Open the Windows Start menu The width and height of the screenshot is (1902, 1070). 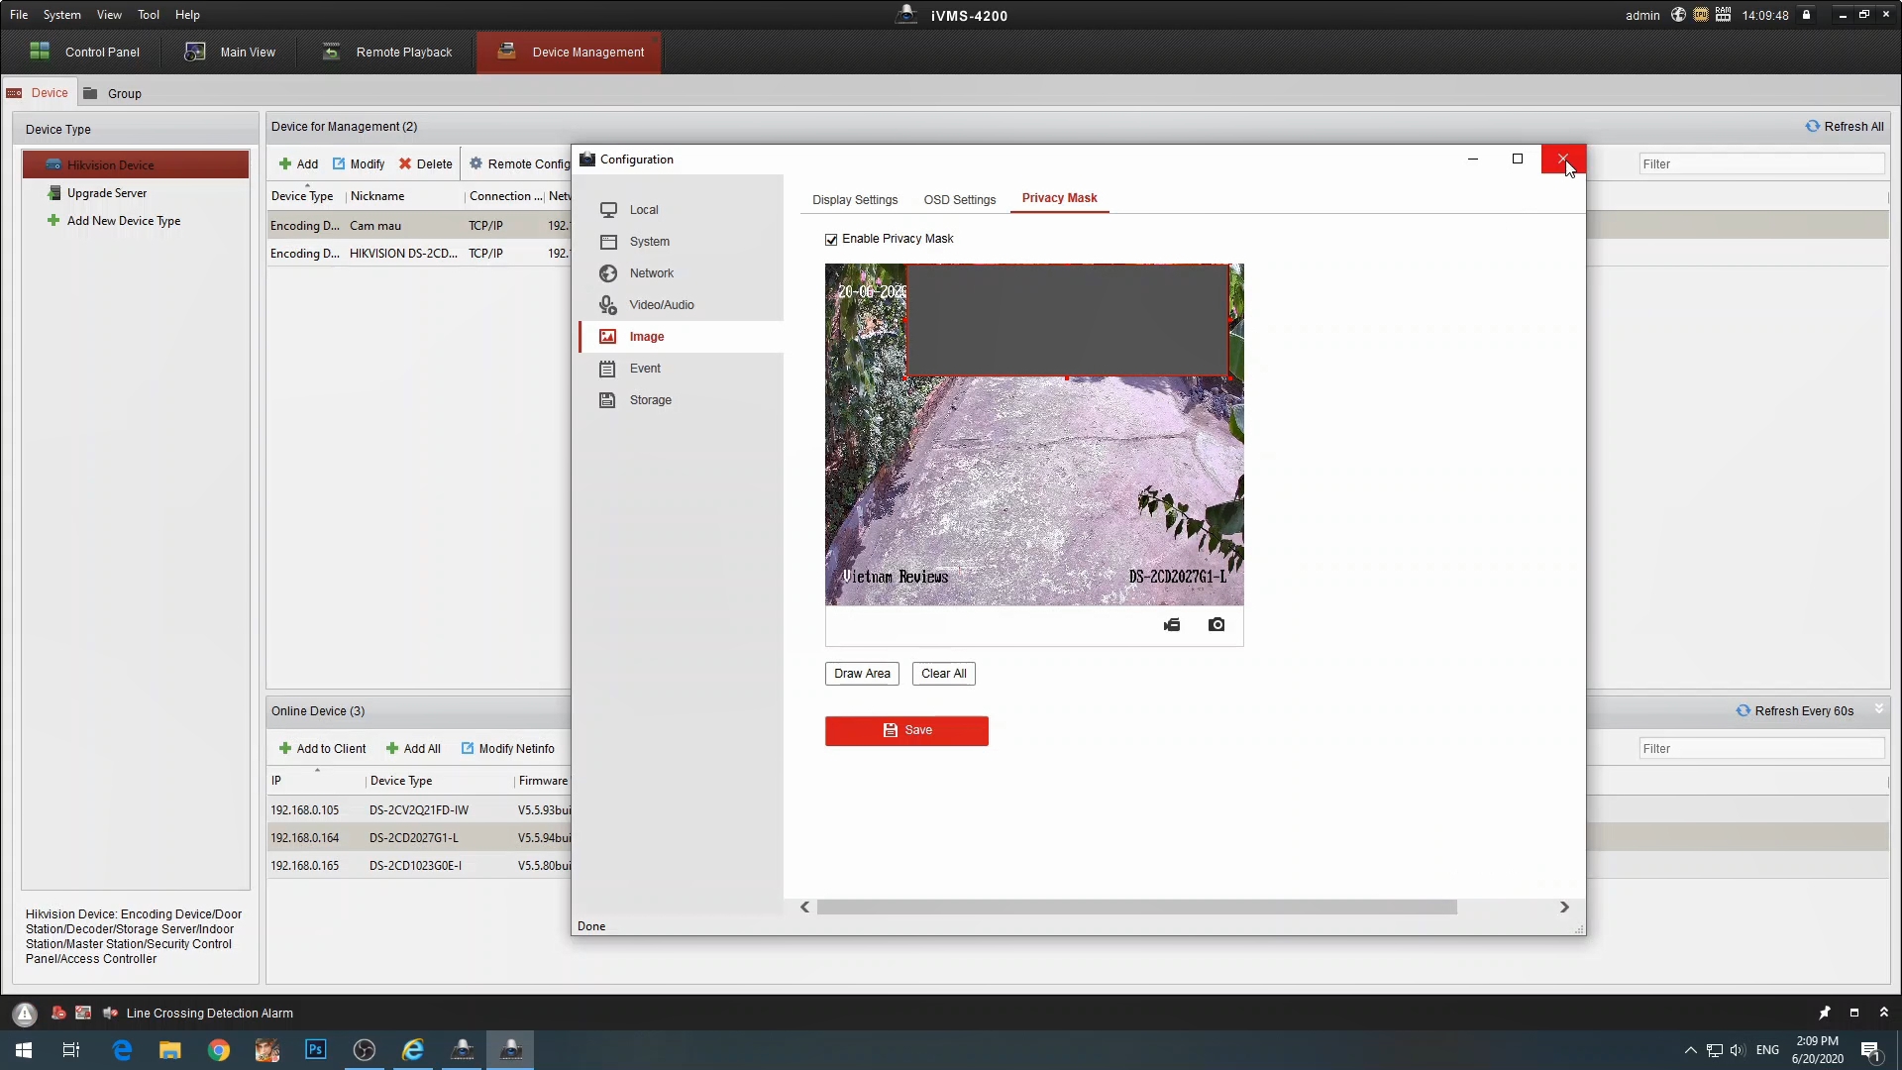pos(24,1050)
